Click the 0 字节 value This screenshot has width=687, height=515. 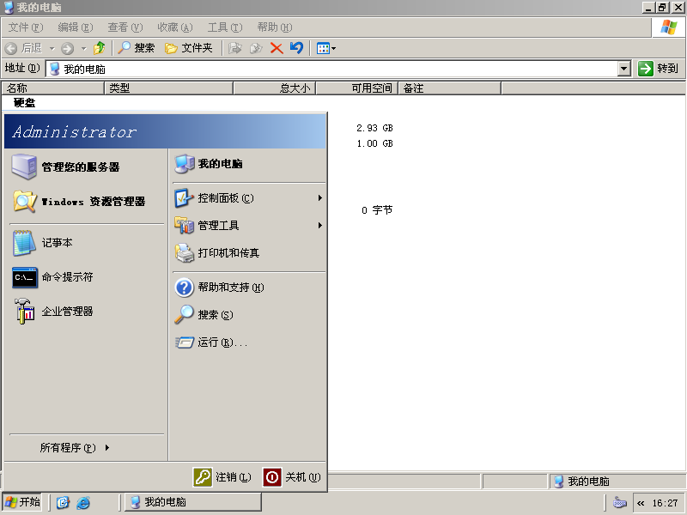(377, 210)
